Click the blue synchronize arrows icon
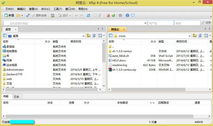 pos(89,15)
